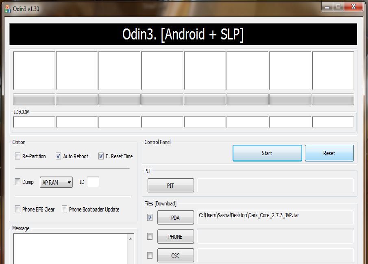Select a CSC file with CSC button

[x=176, y=255]
